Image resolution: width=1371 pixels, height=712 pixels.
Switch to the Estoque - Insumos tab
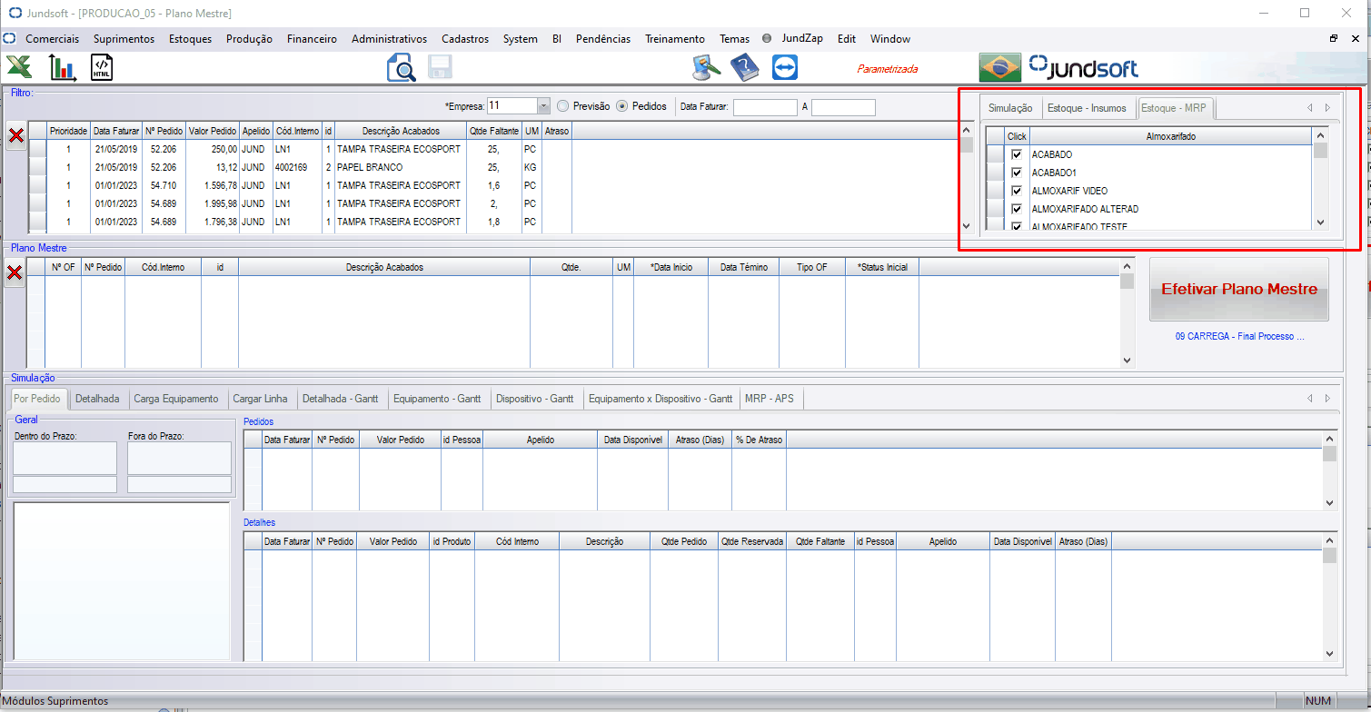(1087, 108)
